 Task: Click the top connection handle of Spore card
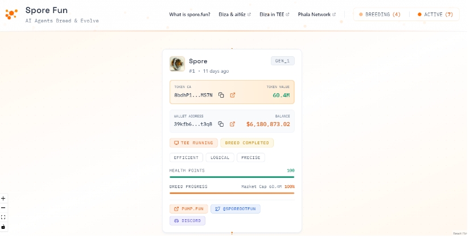[x=232, y=48]
